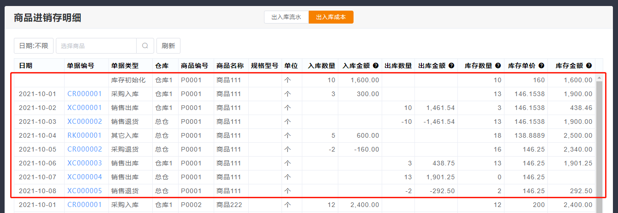This screenshot has width=618, height=213.
Task: Click the table scrollbar up arrow
Action: pos(599,78)
